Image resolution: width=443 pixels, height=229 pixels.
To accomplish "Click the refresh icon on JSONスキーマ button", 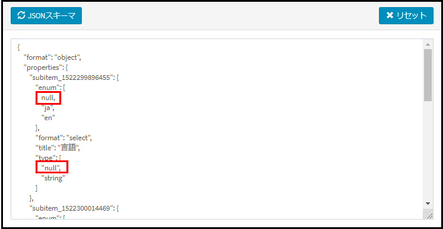I will click(21, 16).
